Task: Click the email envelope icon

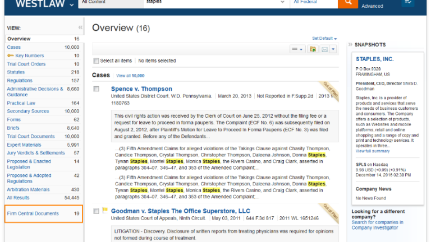Action: 324,50
